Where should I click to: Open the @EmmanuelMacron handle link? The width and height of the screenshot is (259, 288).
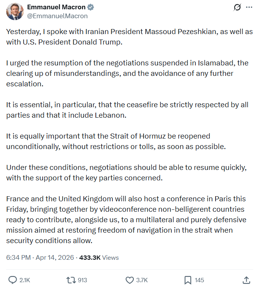pyautogui.click(x=57, y=16)
